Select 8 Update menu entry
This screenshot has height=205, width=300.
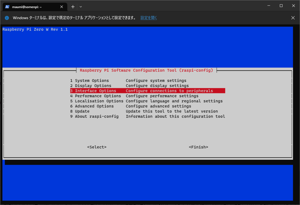148,111
